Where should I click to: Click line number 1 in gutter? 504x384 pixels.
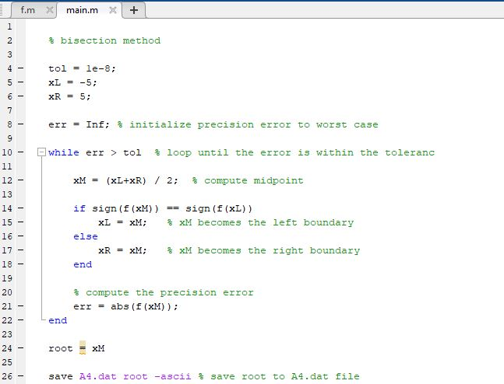(x=9, y=26)
